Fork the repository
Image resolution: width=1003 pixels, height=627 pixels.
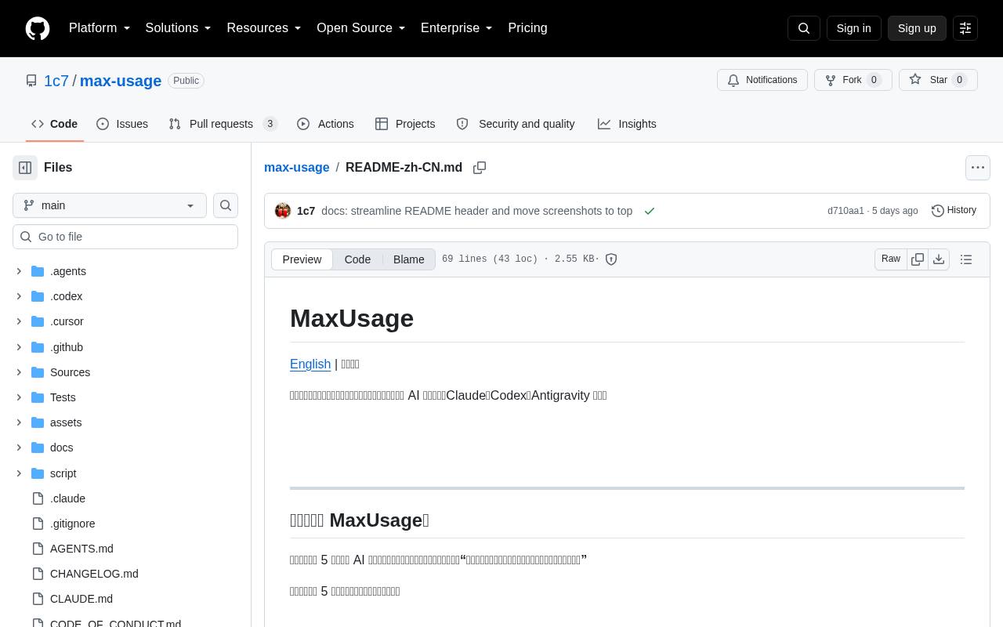[x=853, y=80]
